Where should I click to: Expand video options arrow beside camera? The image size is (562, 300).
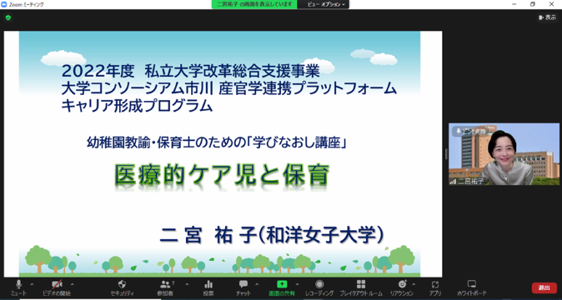pos(73,284)
